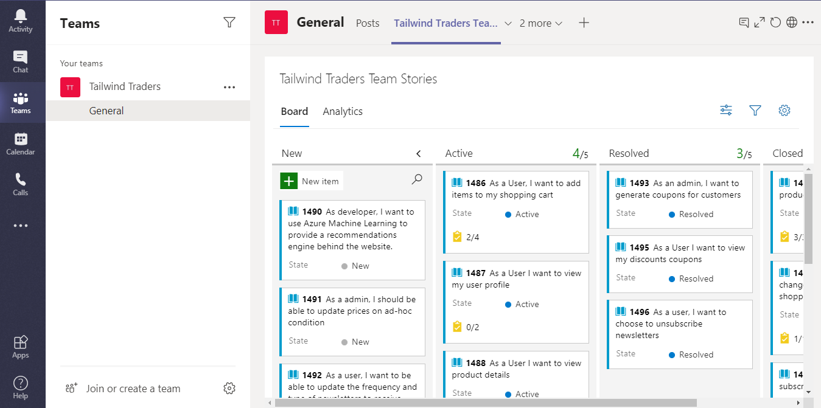Open the Apps store icon

click(21, 347)
